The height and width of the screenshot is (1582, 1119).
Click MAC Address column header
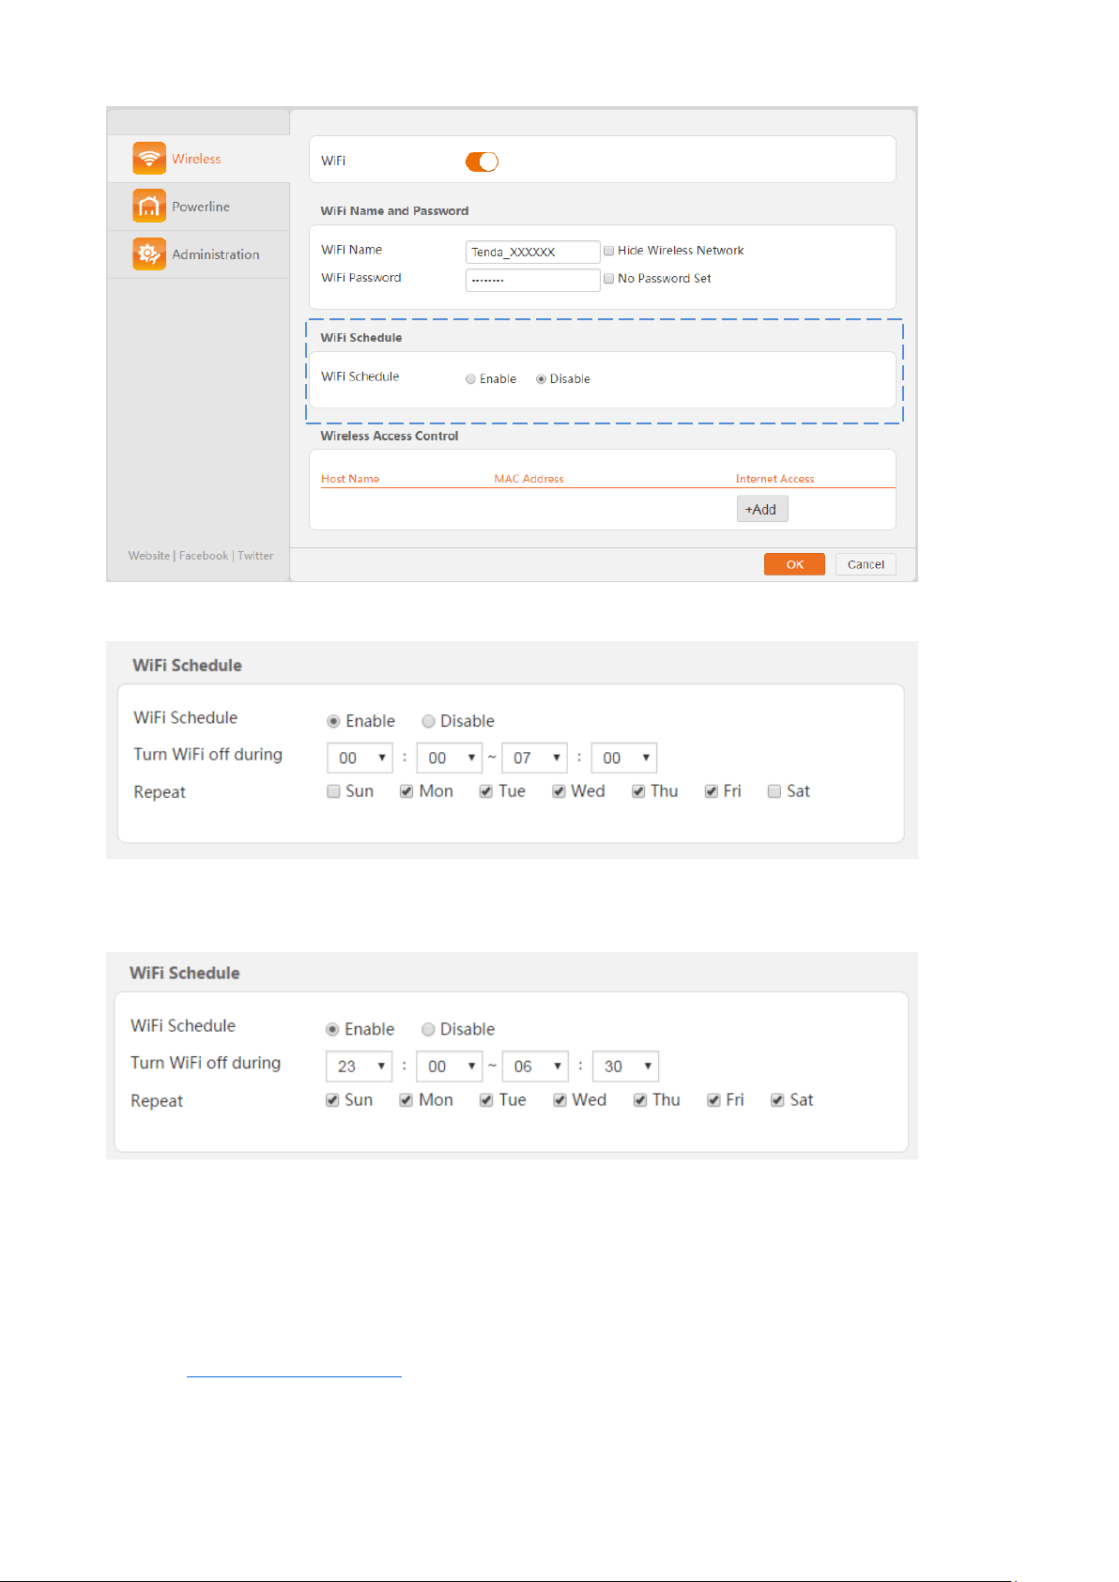click(x=529, y=479)
